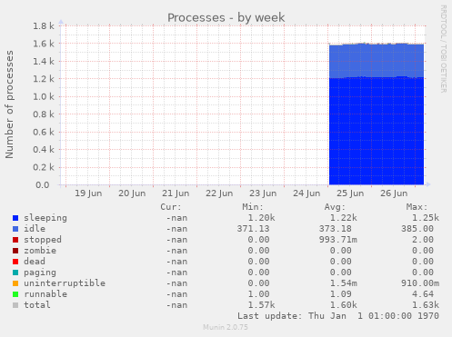Click the stopped avg value 993.71m

point(338,240)
